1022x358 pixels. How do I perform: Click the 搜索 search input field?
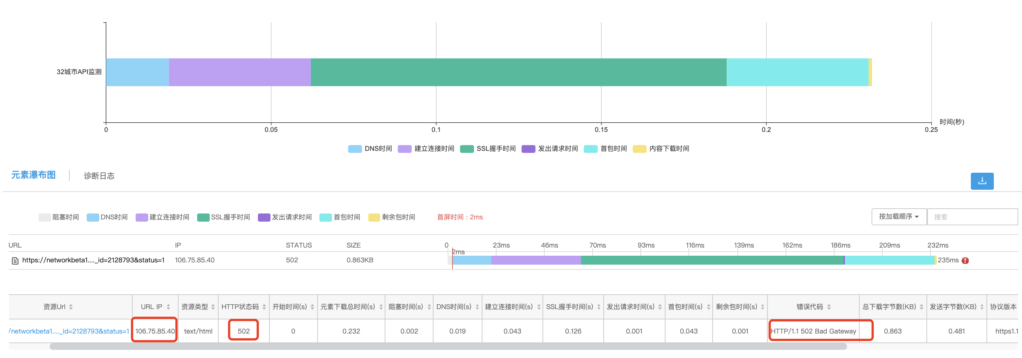click(x=972, y=217)
